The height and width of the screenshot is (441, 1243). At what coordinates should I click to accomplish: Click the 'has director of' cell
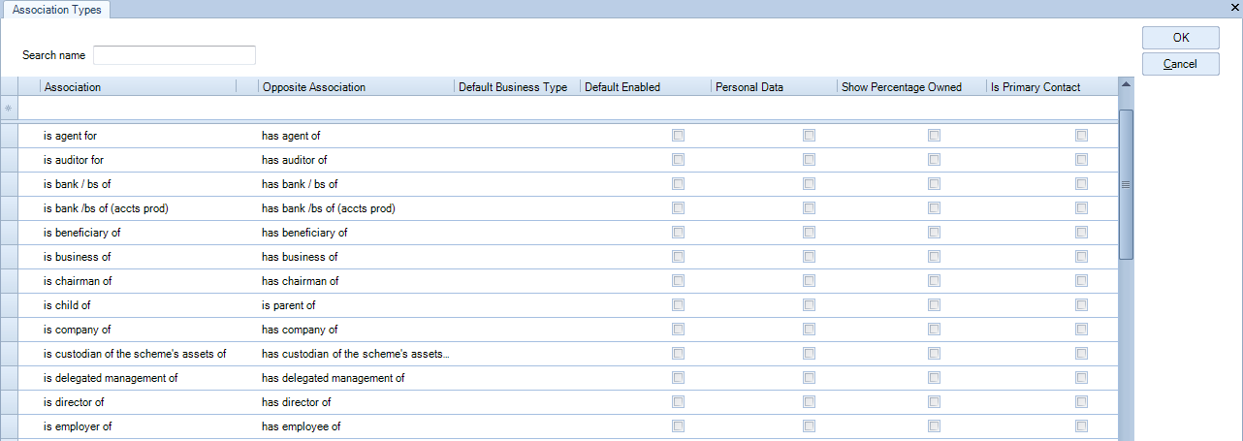(x=356, y=402)
